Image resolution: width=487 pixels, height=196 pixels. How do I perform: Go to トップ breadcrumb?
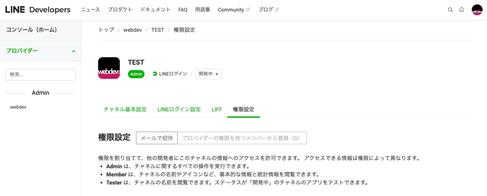[x=106, y=30]
